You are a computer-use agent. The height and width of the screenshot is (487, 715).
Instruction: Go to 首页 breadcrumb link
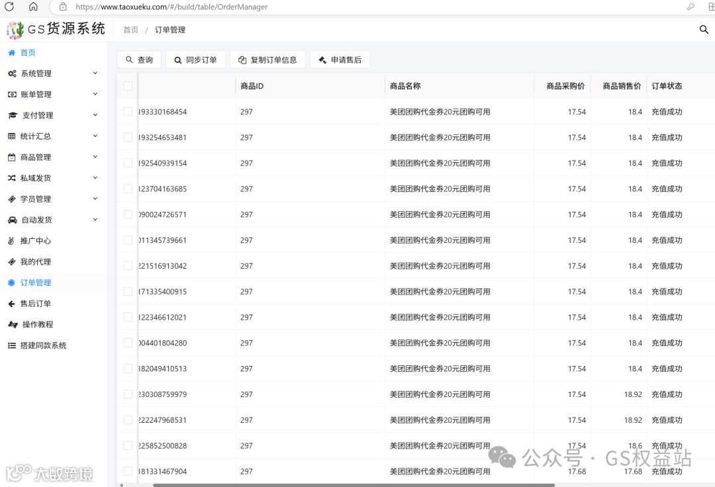(131, 30)
